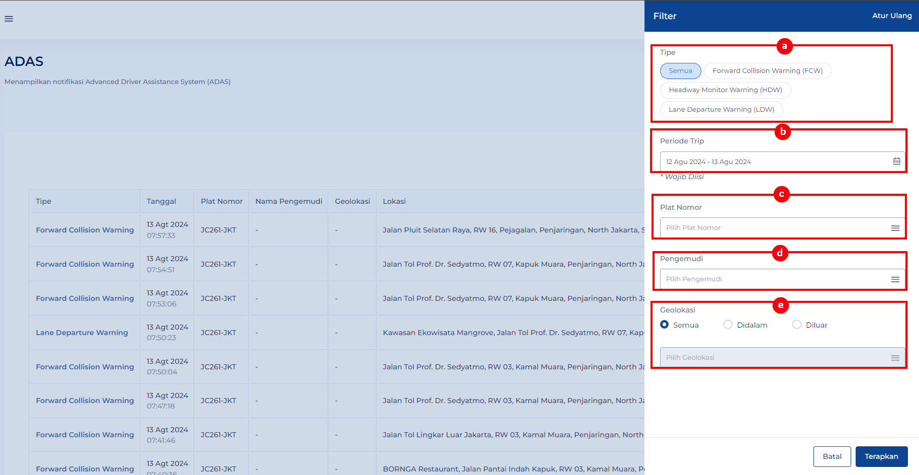Viewport: 919px width, 475px height.
Task: Click JC261-JKT plate in the 07:57:33 row
Action: click(x=218, y=230)
